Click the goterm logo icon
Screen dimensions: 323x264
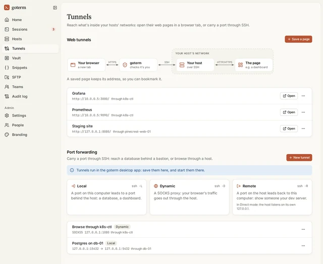pyautogui.click(x=7, y=8)
